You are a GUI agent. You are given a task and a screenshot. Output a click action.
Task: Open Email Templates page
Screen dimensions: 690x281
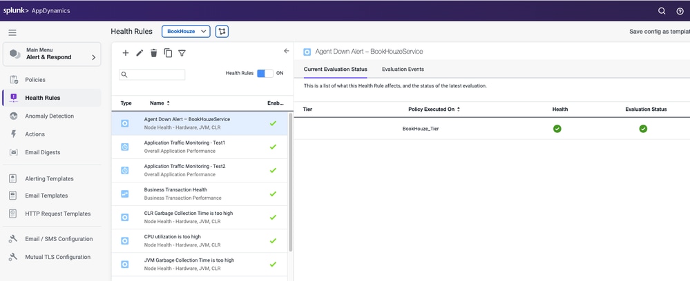tap(52, 196)
